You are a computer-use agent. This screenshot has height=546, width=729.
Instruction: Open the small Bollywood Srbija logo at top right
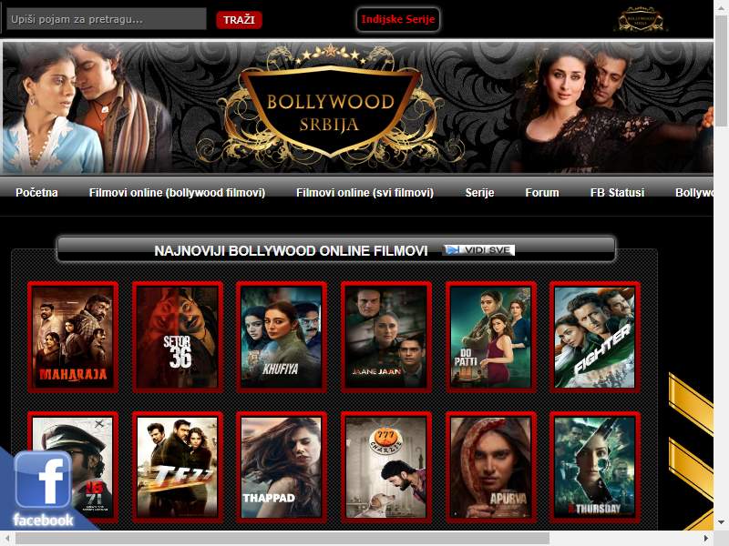[641, 19]
